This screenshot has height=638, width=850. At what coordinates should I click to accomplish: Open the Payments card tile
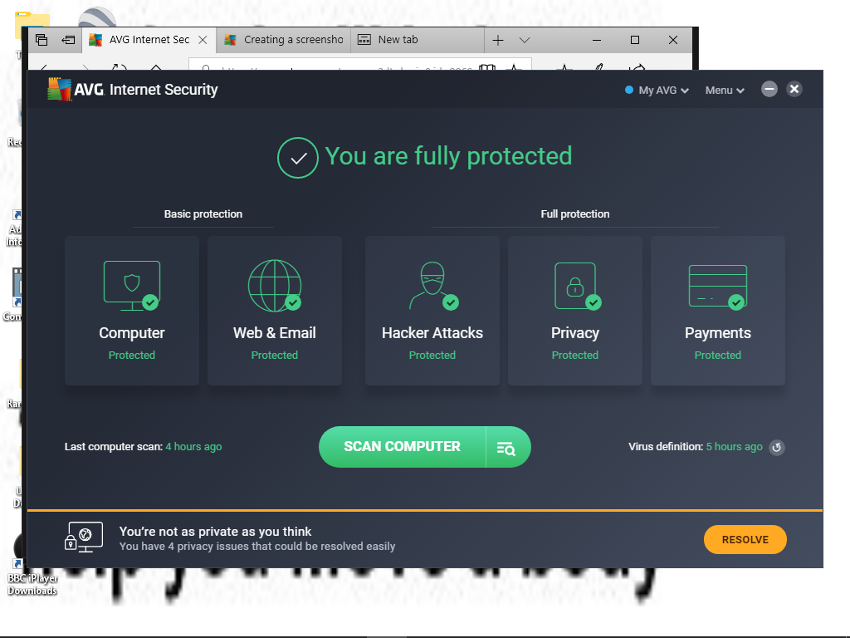click(718, 311)
